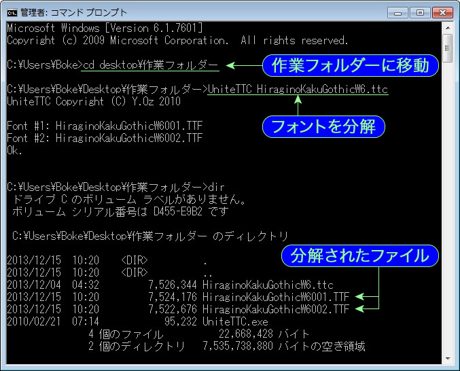Click the Font #2 HiraginoKakuGothicW6002.TTF line

pos(105,138)
